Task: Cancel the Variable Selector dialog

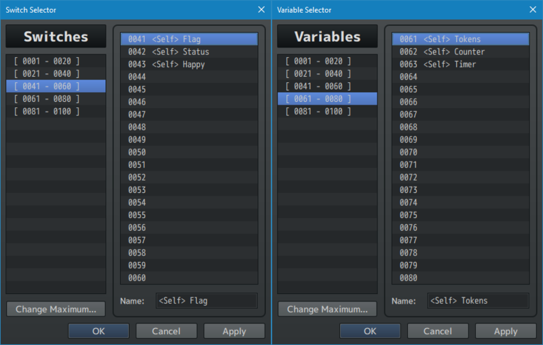Action: 438,331
